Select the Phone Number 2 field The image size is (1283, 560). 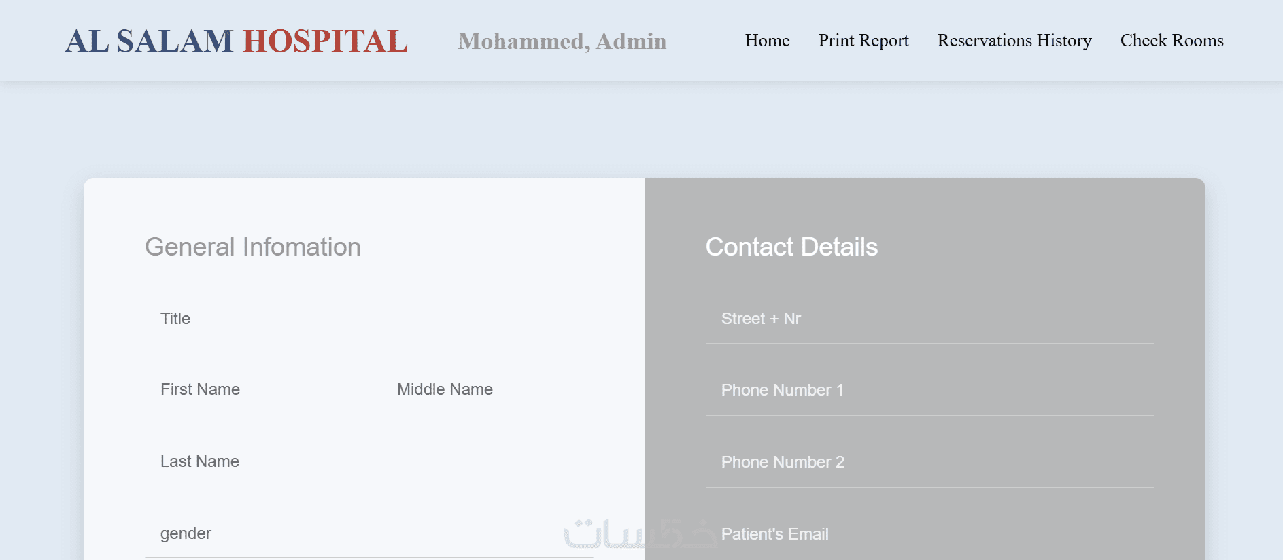pyautogui.click(x=929, y=463)
